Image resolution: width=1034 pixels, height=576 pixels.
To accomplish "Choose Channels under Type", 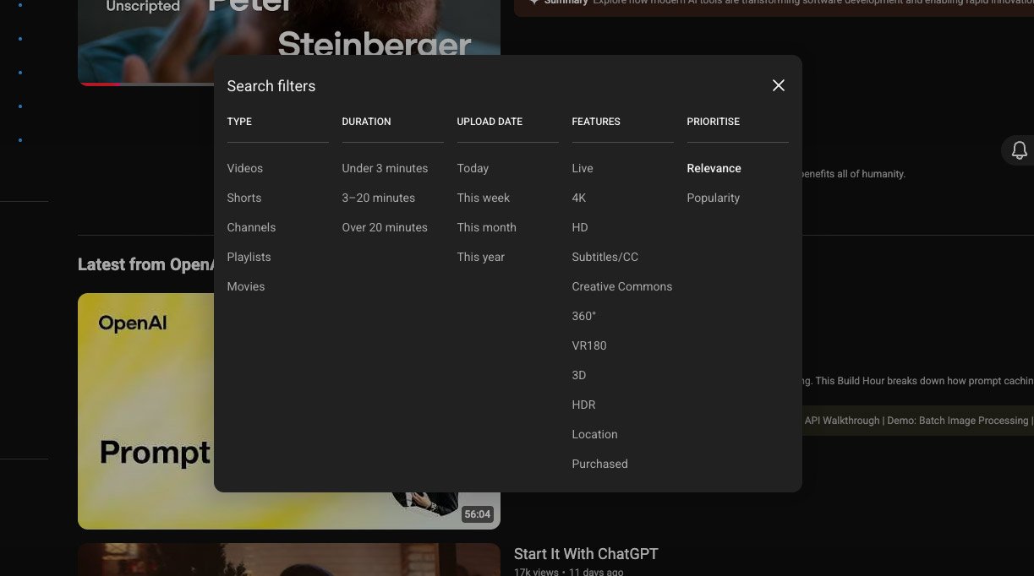I will tap(251, 227).
